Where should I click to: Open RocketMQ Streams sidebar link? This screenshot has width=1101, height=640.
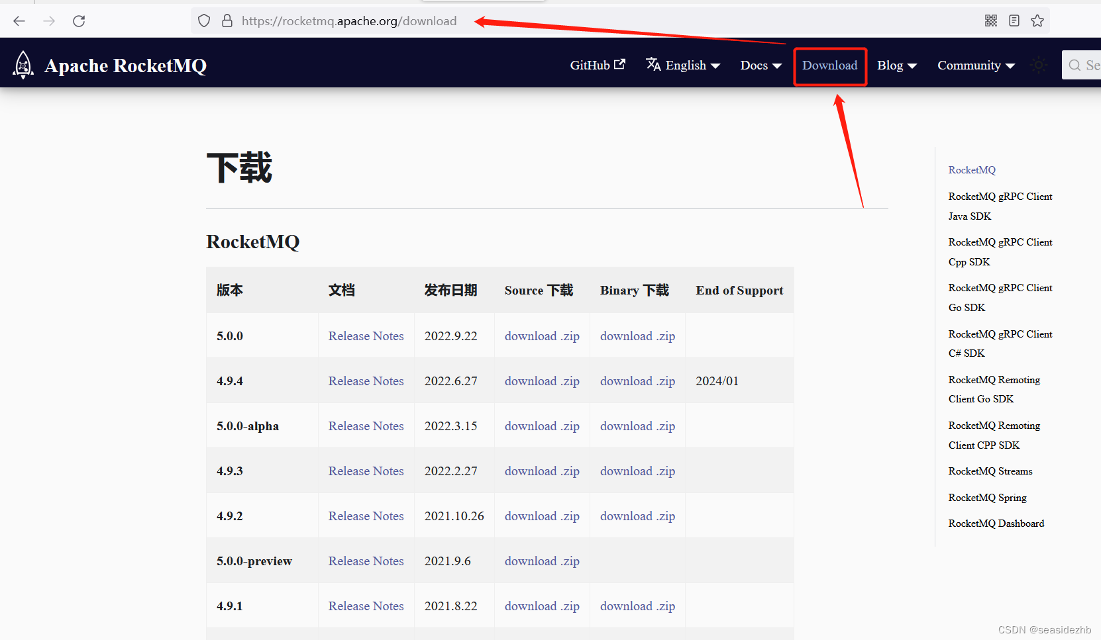pyautogui.click(x=990, y=471)
